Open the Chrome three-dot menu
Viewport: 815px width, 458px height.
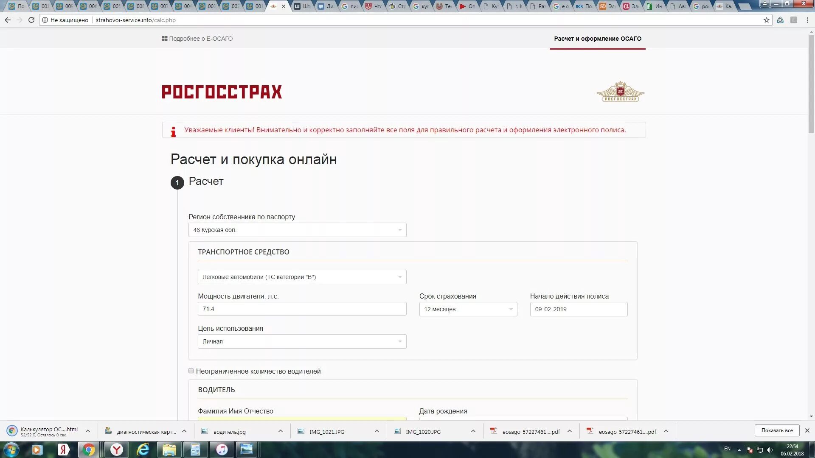[807, 20]
